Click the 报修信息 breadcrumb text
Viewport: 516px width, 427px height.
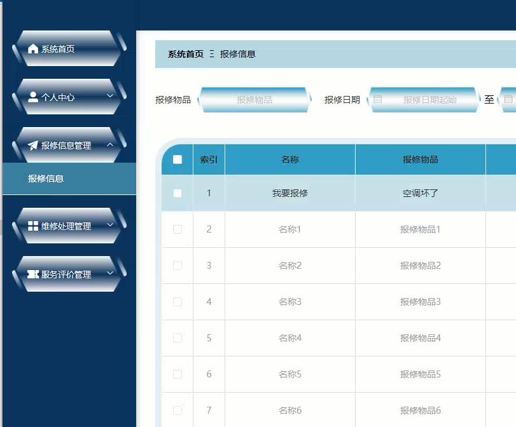click(x=237, y=54)
